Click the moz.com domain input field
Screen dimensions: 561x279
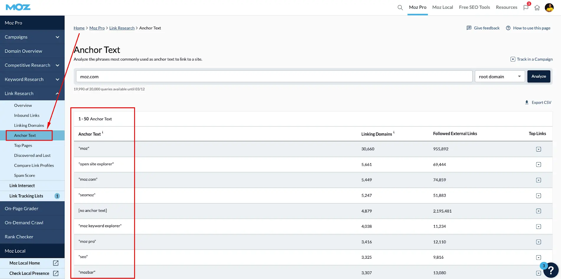tap(274, 77)
